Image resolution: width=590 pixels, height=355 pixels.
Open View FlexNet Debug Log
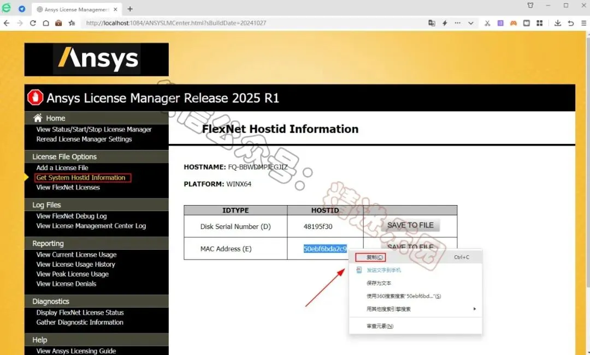point(72,216)
